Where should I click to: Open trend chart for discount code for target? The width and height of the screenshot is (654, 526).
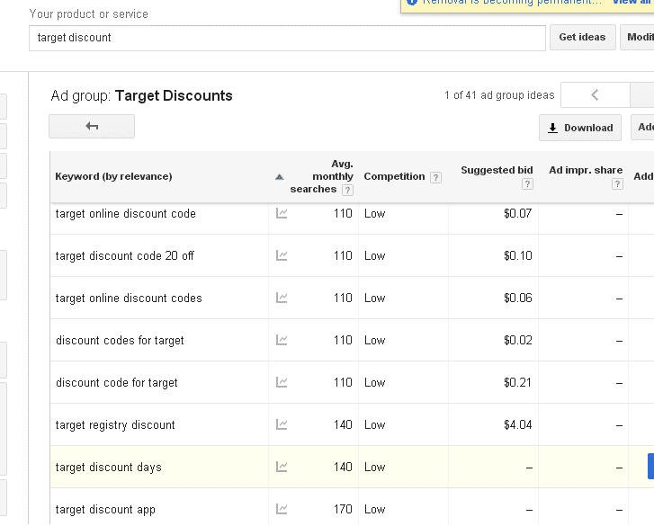(282, 382)
